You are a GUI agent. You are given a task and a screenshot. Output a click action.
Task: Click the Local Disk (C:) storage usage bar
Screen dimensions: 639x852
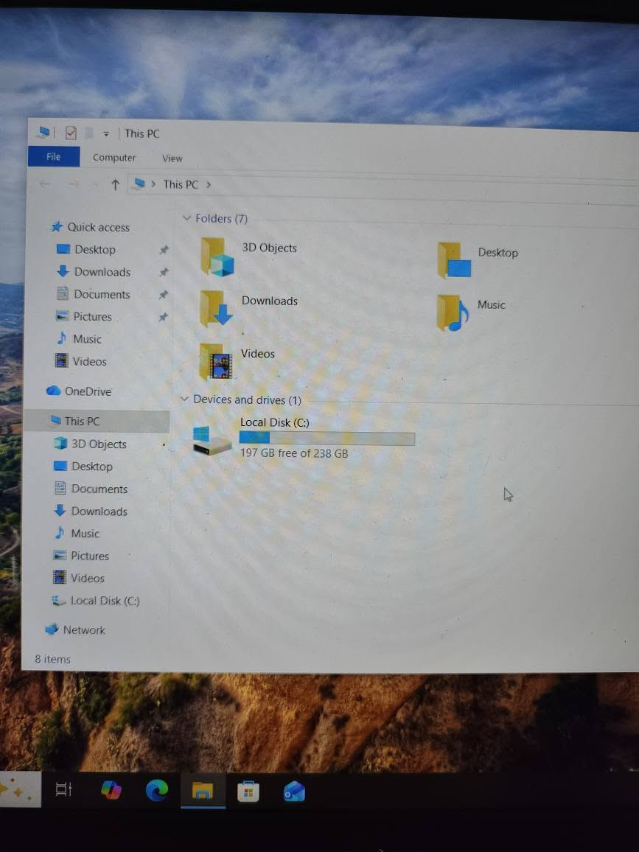pos(327,438)
